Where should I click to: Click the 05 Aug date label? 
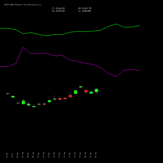coord(28,155)
